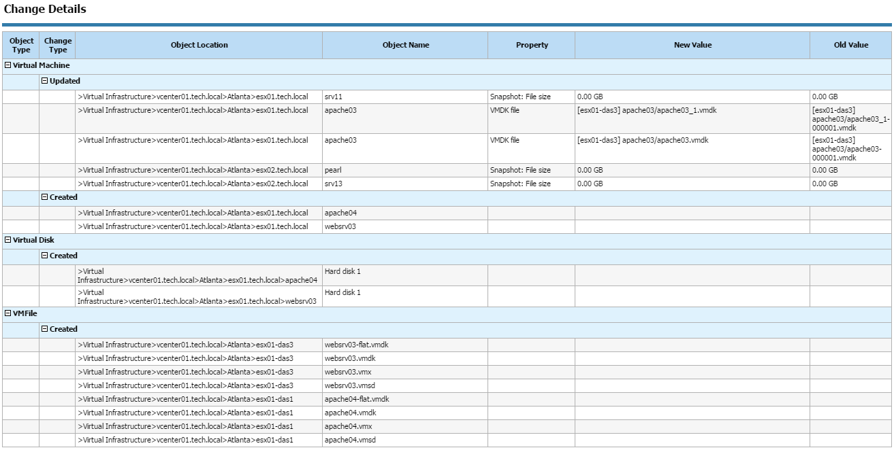
Task: Collapse the Virtual Machine group
Action: tap(7, 66)
